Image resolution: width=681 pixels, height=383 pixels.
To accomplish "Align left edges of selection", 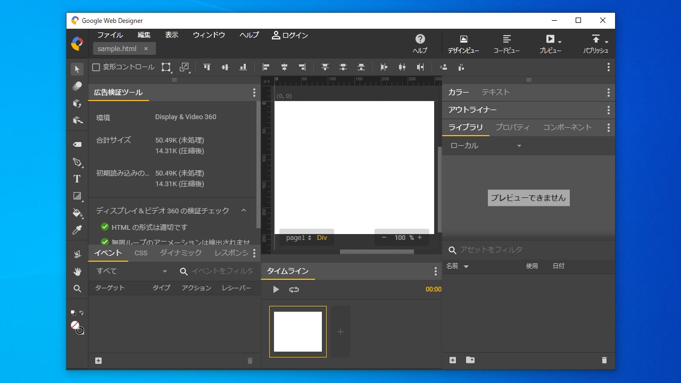I will (x=266, y=67).
